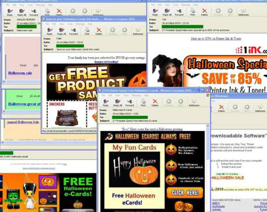Viewport: 267px width, 212px height.
Task: Open Addresses in the Halloween Candy window
Action: point(138,31)
